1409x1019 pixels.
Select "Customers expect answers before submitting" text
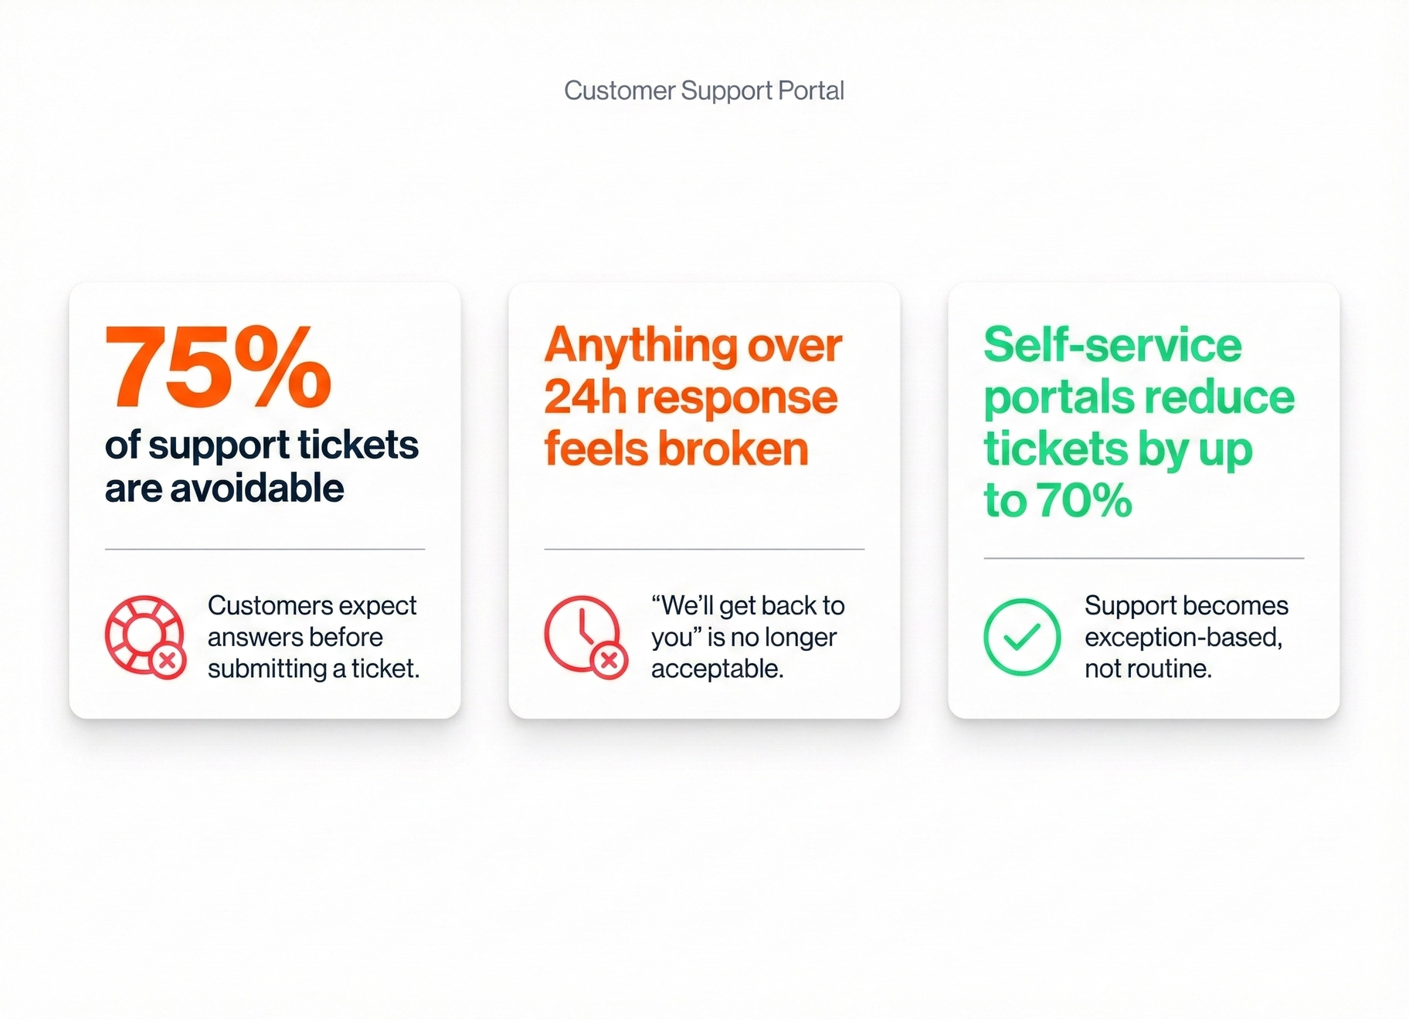coord(313,637)
